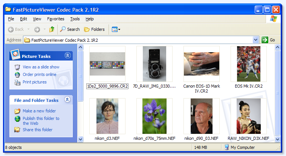286x156 pixels.
Task: Open the Tools menu
Action: click(75, 19)
